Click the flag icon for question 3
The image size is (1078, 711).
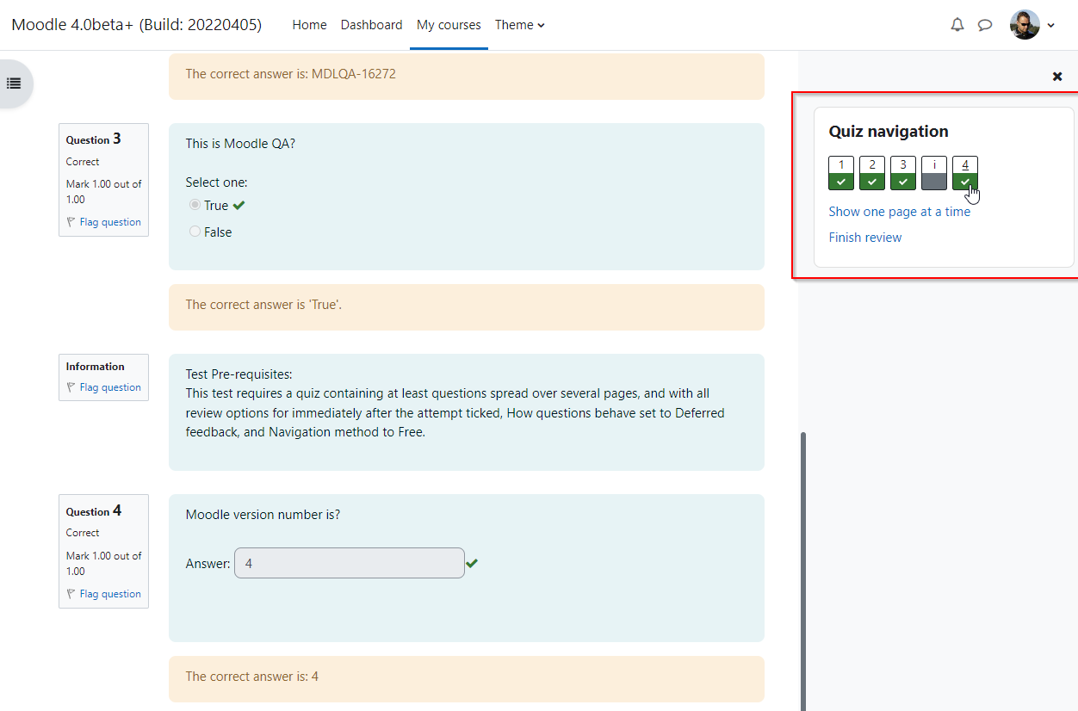point(71,222)
